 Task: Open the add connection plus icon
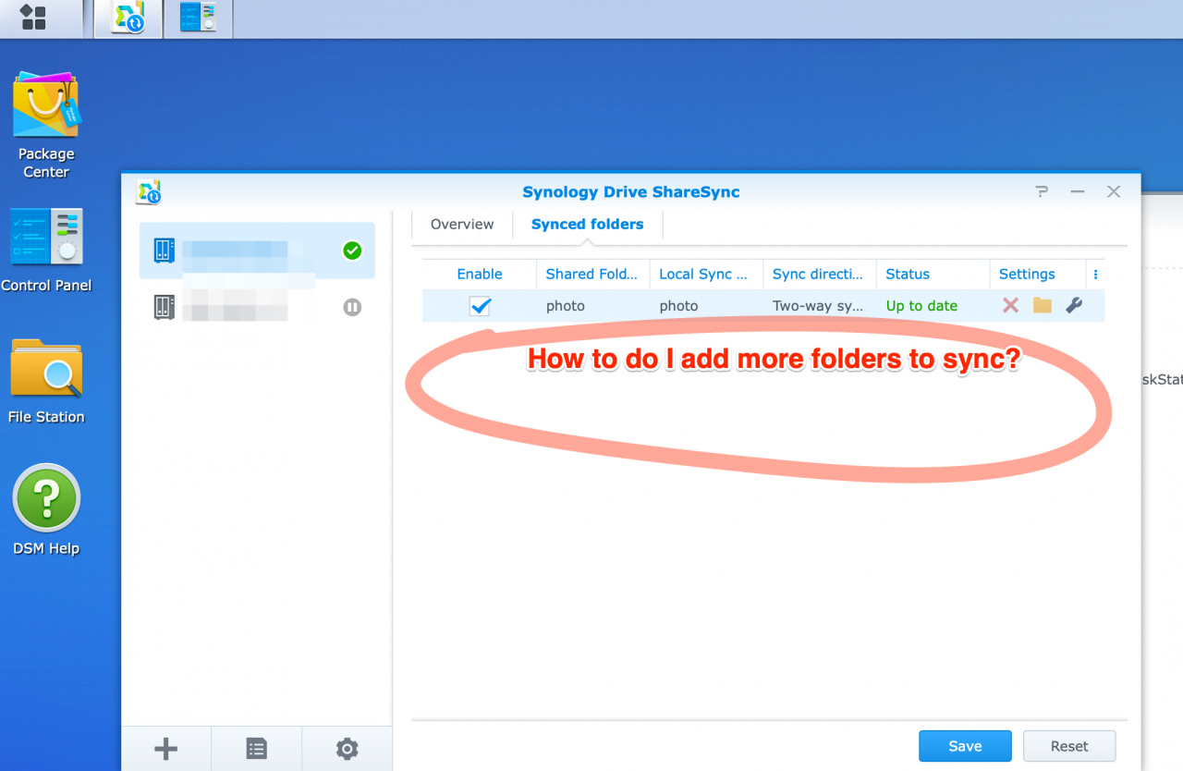[x=165, y=748]
